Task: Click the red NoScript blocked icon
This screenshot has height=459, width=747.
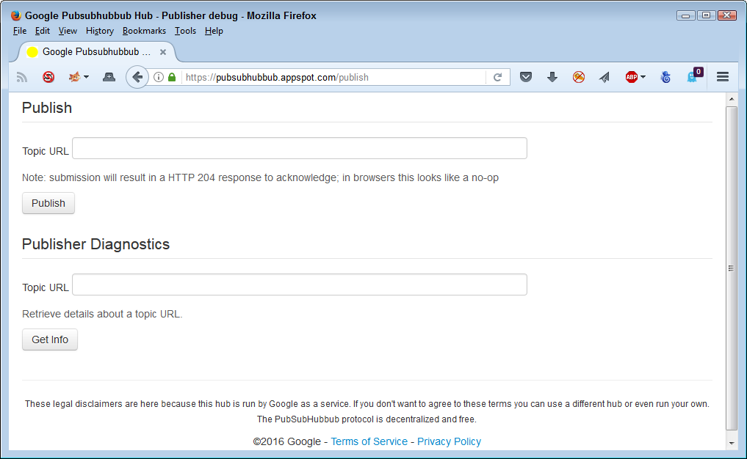Action: pos(48,77)
